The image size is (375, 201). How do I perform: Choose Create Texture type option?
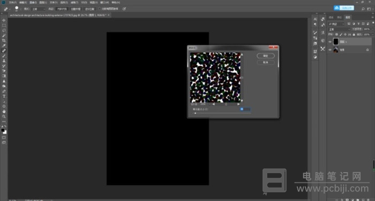76,9
